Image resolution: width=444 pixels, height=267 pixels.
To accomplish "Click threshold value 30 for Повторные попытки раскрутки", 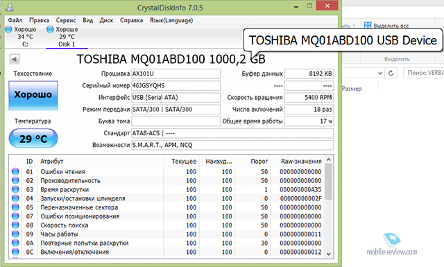I will (x=264, y=243).
